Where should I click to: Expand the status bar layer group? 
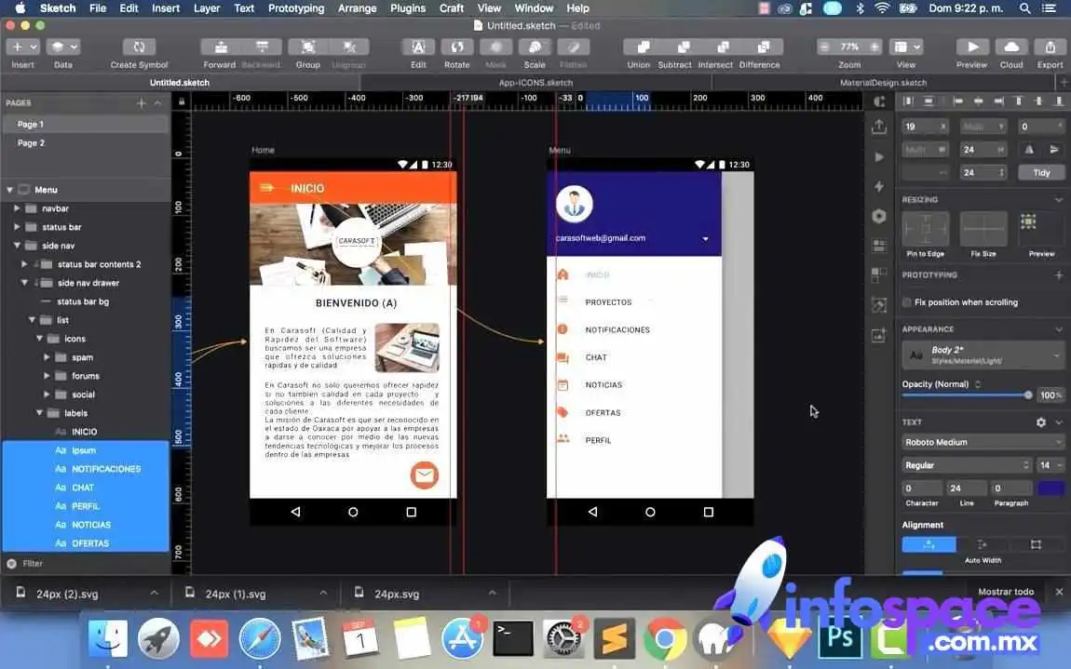(x=17, y=227)
